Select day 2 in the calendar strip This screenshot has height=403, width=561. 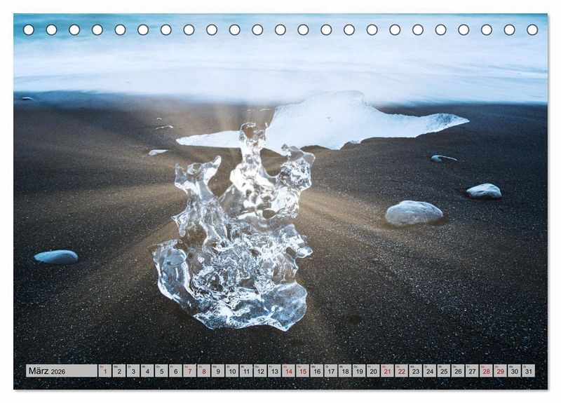click(119, 371)
